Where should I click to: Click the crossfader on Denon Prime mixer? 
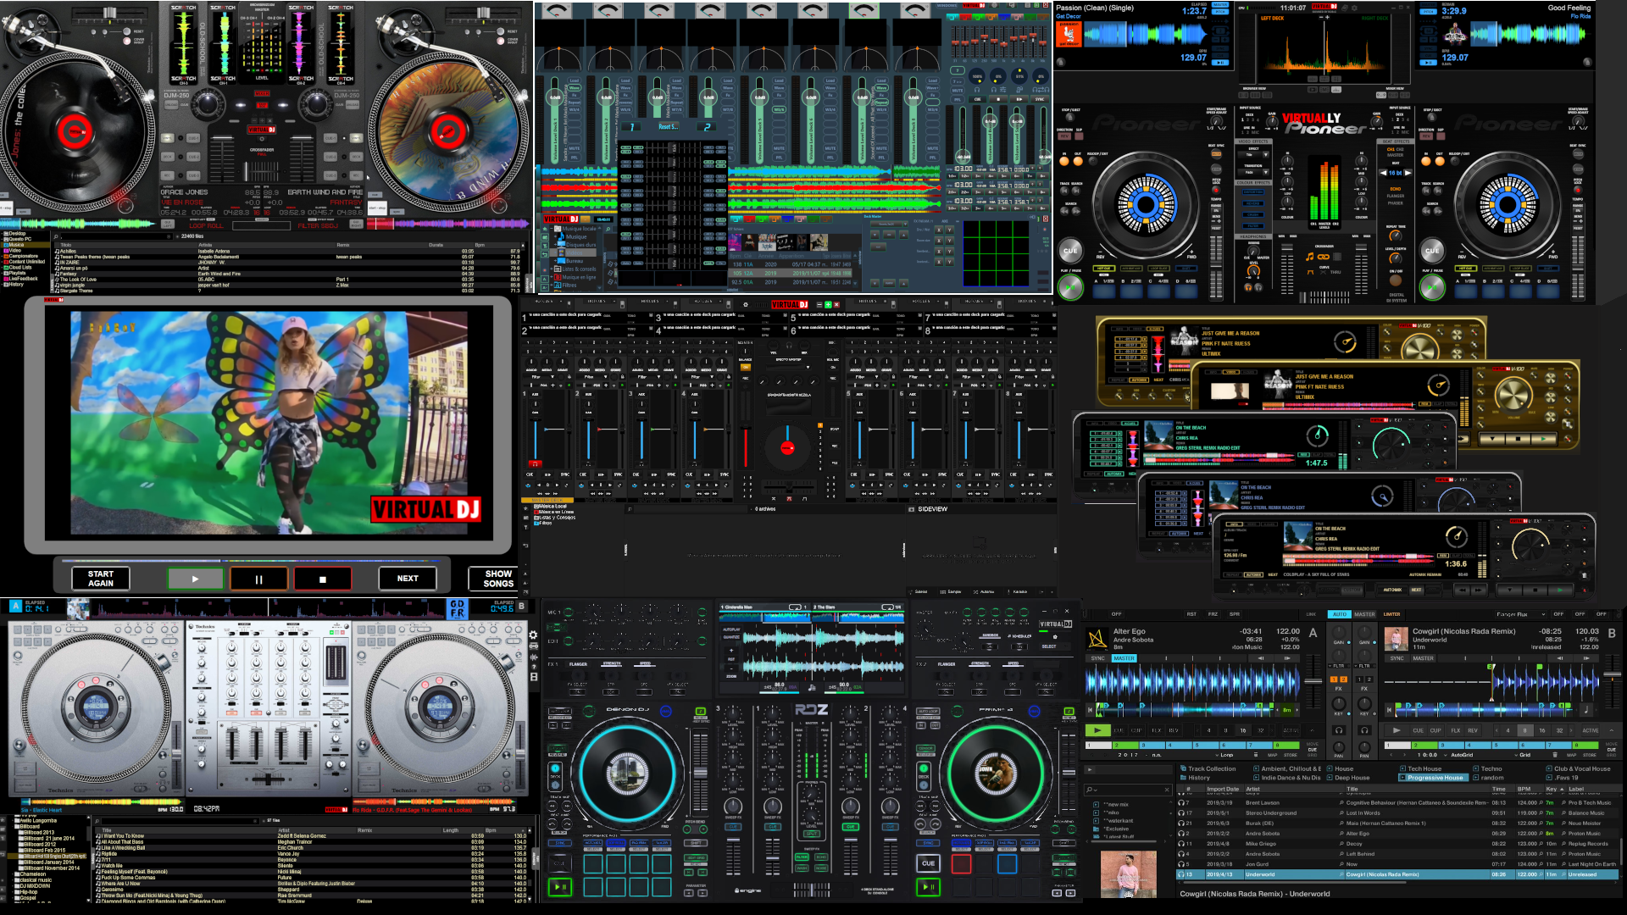[811, 889]
